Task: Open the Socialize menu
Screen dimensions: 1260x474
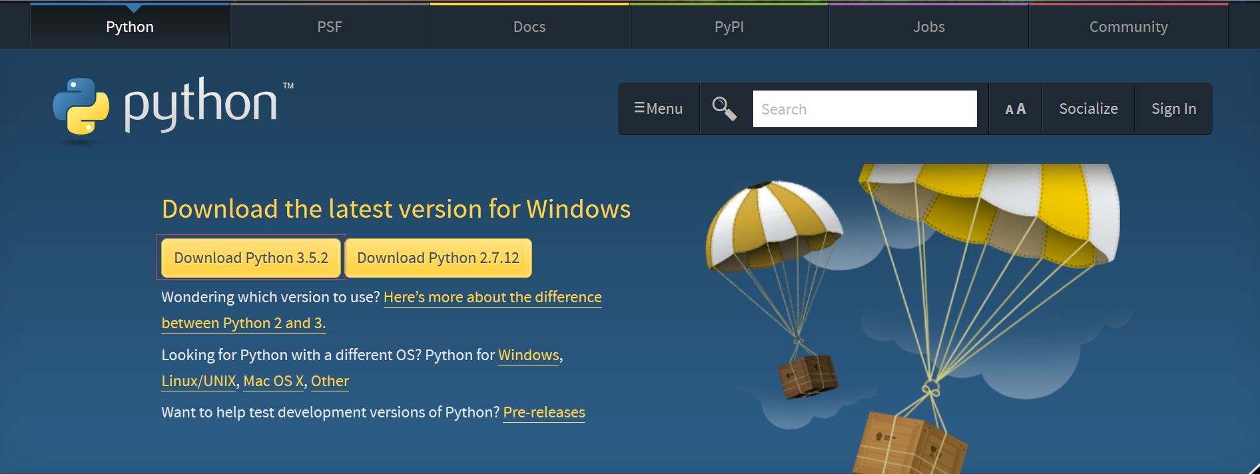Action: coord(1088,109)
